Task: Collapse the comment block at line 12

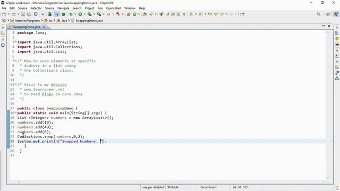Action: [x=15, y=84]
